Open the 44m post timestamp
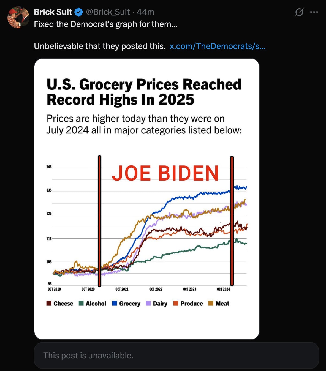 tap(145, 12)
